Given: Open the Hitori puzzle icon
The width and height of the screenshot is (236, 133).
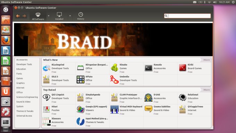Looking at the screenshot, I should [47, 109].
